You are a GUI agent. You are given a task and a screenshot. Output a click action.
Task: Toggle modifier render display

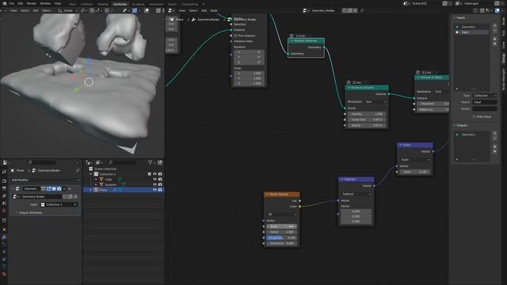coord(59,188)
